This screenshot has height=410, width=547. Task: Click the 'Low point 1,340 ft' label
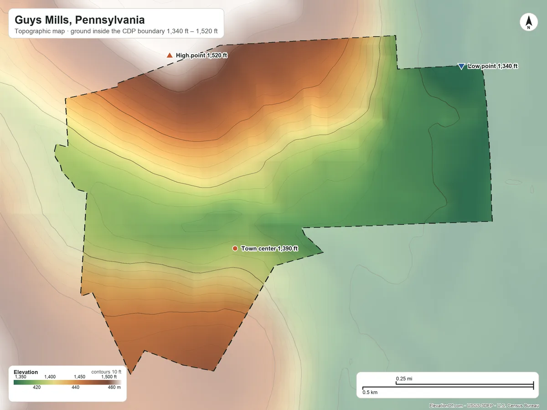point(493,66)
